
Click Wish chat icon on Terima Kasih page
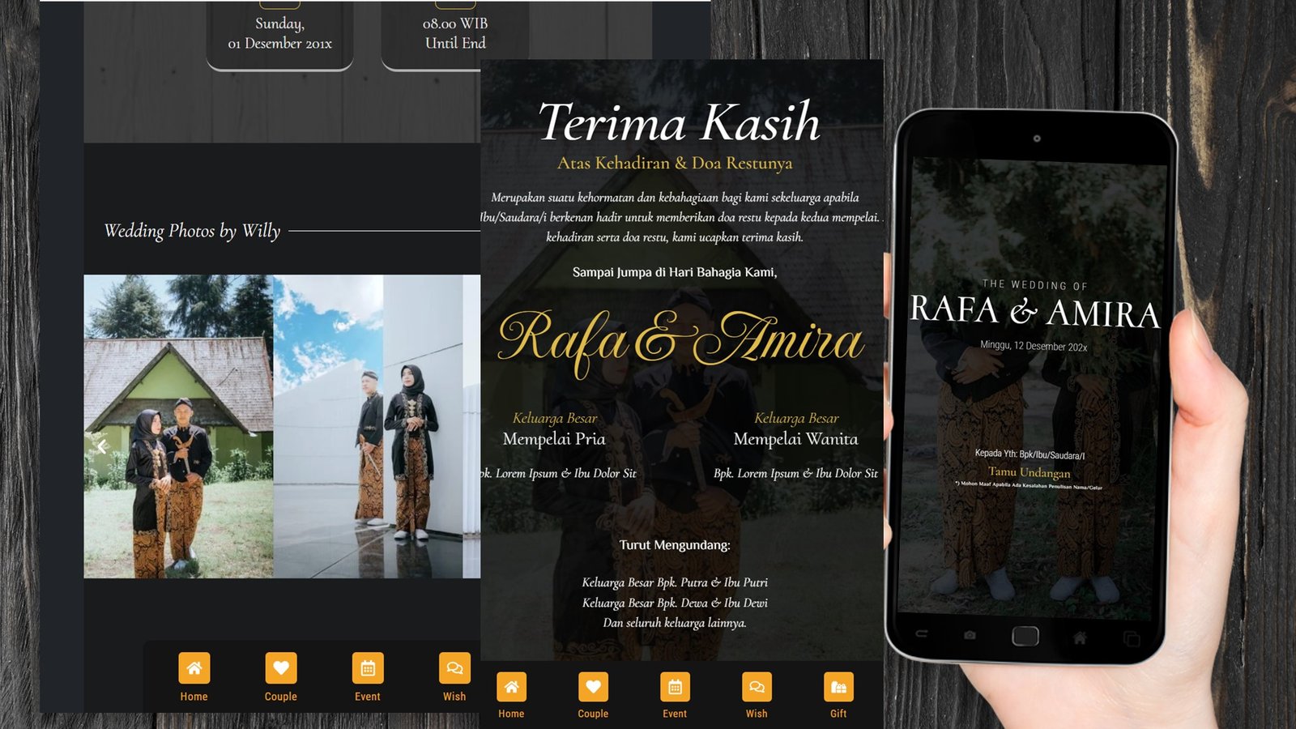click(x=757, y=688)
